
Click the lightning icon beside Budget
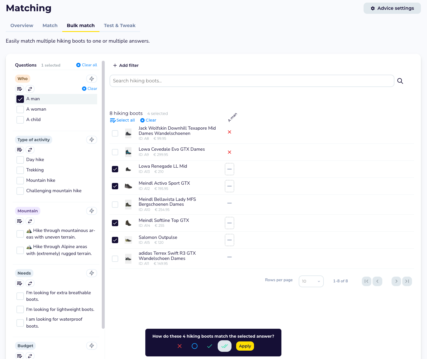[x=92, y=346]
